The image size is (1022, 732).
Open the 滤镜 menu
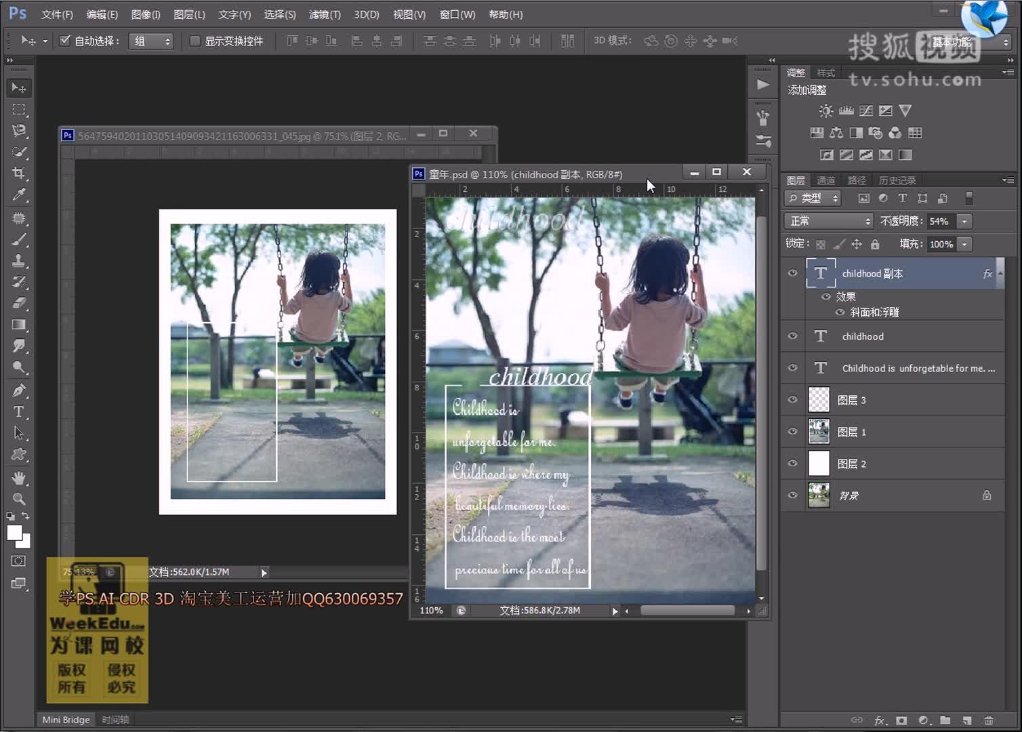coord(325,14)
